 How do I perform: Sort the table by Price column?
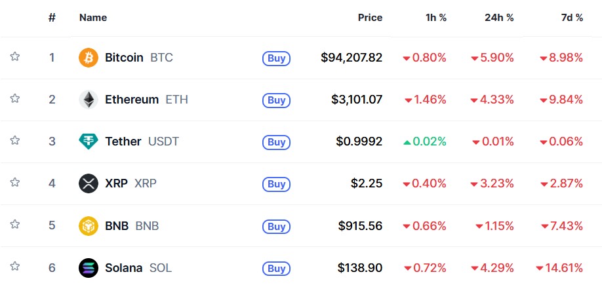click(x=370, y=18)
